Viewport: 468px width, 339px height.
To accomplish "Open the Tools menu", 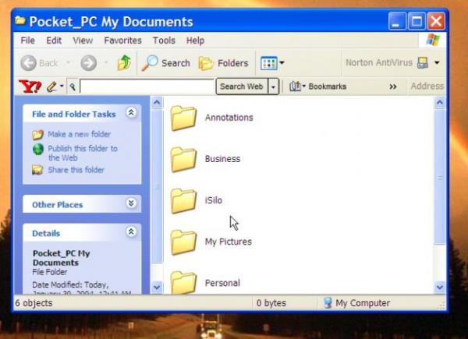I will coord(164,41).
